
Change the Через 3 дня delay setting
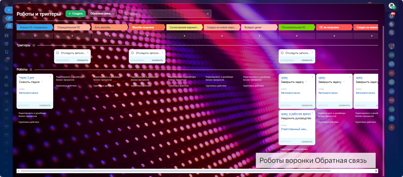[27, 78]
